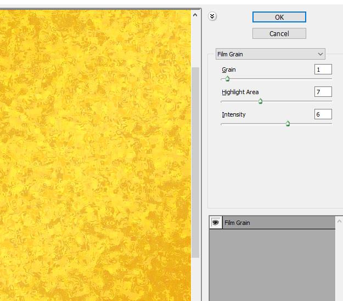Focus the Intensity value field

pos(323,114)
